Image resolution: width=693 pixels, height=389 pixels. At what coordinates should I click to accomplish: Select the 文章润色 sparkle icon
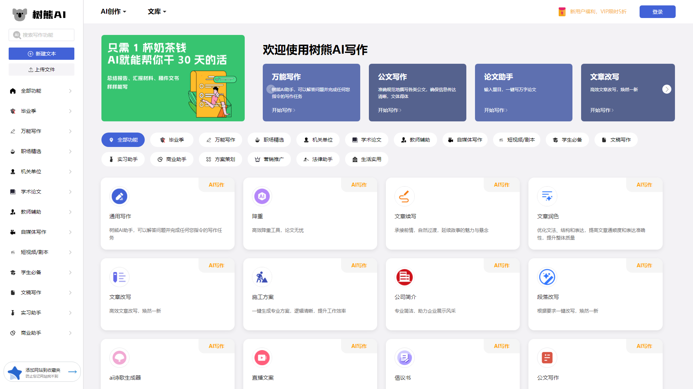click(x=547, y=196)
